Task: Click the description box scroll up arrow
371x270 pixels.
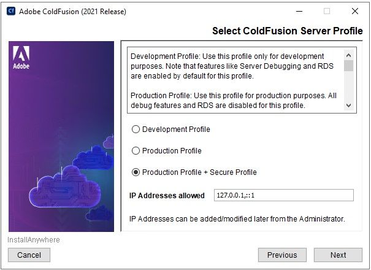Action: pos(348,55)
